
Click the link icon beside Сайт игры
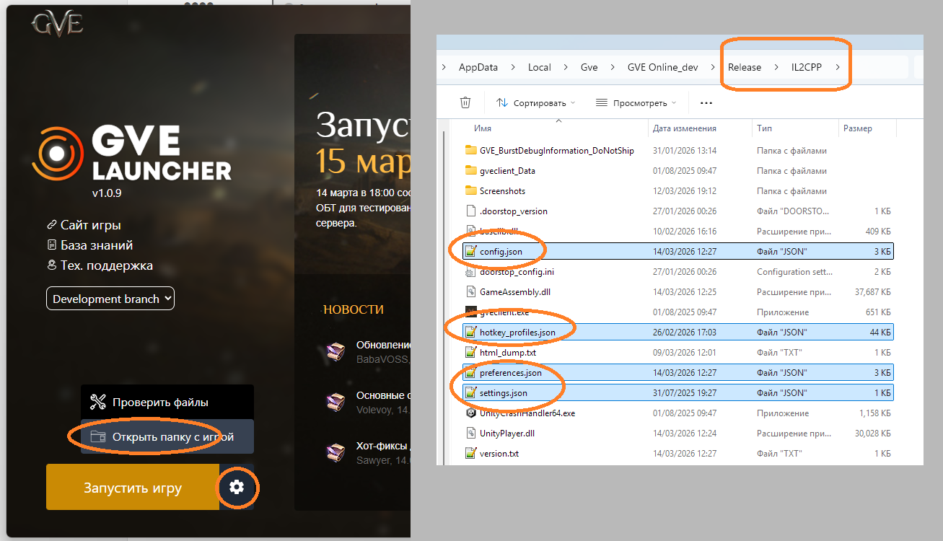point(51,225)
